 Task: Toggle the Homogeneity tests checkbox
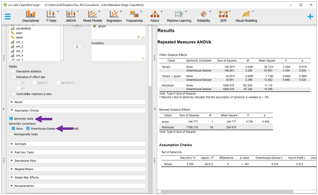click(11, 134)
